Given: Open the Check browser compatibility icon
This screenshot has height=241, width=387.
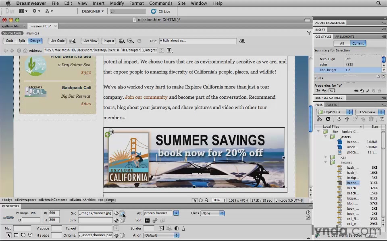Looking at the screenshot, I should click(x=72, y=41).
